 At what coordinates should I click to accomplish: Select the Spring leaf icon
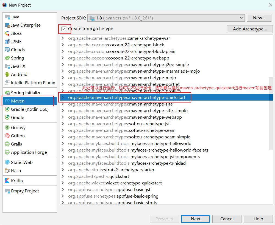tap(7, 58)
